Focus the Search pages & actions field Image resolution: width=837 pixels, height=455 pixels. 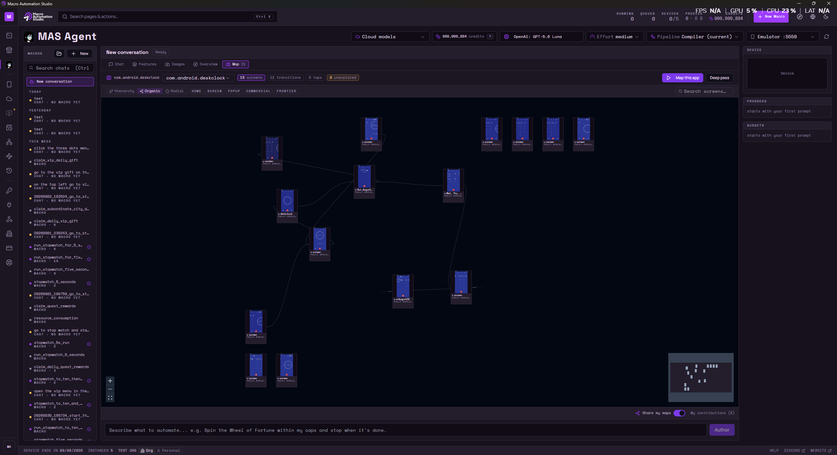(x=167, y=17)
